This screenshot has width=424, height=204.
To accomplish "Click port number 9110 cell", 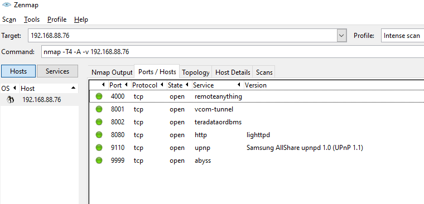I will click(x=118, y=148).
